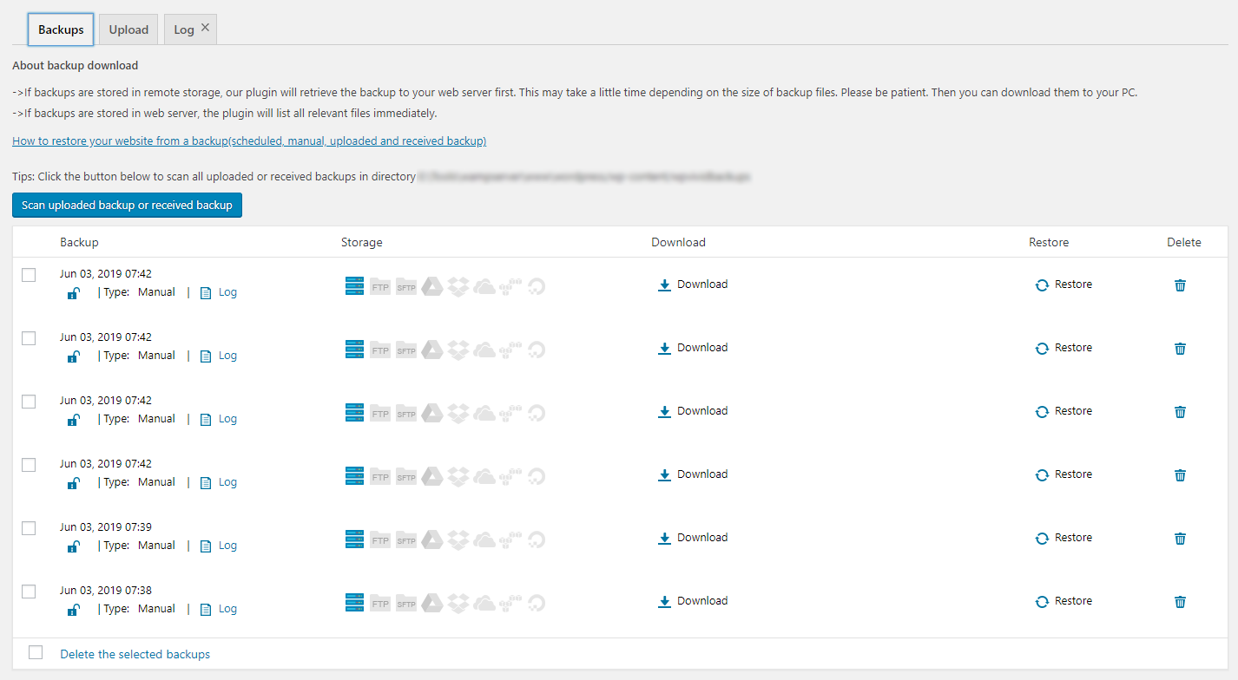Close the Log tab with its X

click(x=205, y=28)
